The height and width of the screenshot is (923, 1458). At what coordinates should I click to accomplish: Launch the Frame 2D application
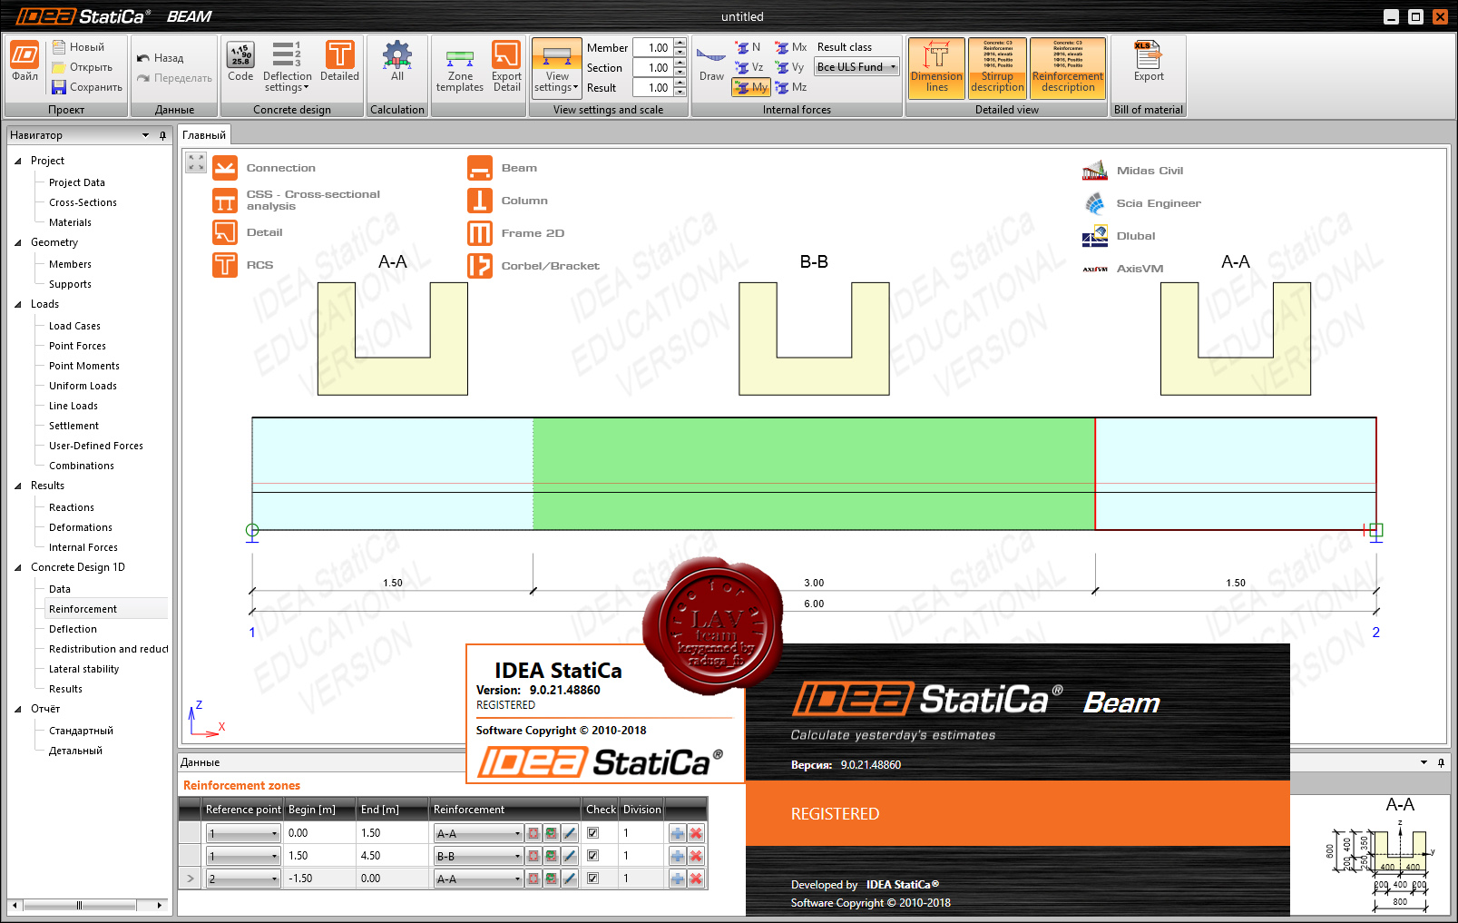pos(516,233)
